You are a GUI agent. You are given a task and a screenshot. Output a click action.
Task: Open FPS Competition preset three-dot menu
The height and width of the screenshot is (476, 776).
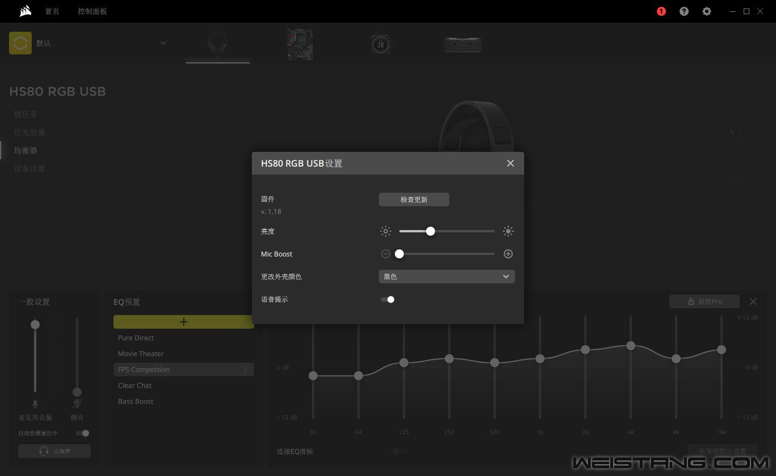246,369
